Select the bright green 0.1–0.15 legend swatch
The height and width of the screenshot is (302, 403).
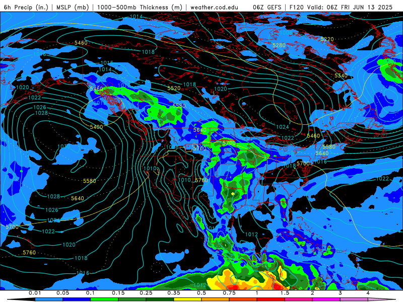point(104,299)
